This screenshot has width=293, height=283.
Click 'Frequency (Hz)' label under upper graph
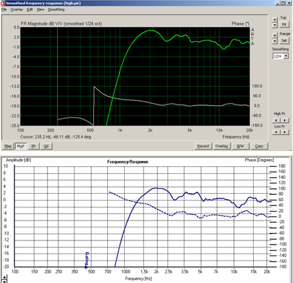(236, 137)
